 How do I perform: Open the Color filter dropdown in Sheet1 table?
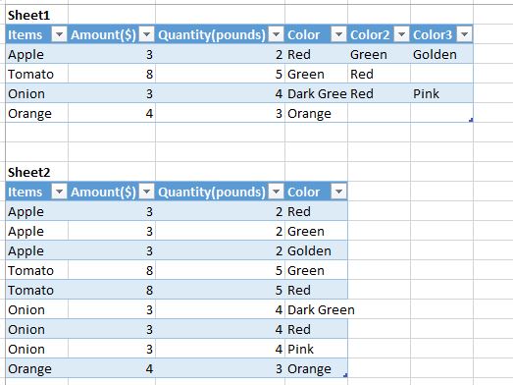click(x=338, y=34)
